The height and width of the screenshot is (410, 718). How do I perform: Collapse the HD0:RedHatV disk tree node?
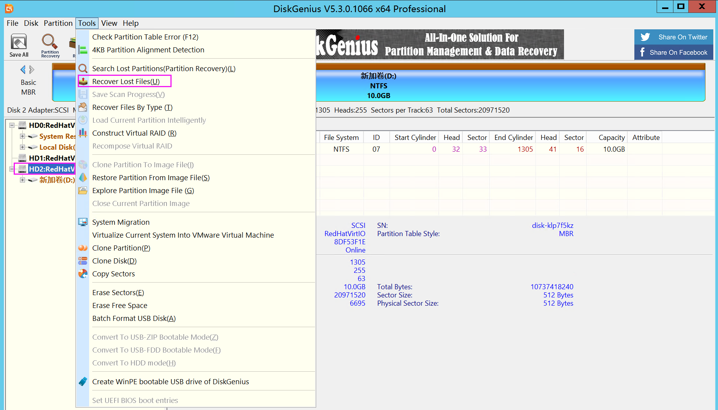[12, 125]
